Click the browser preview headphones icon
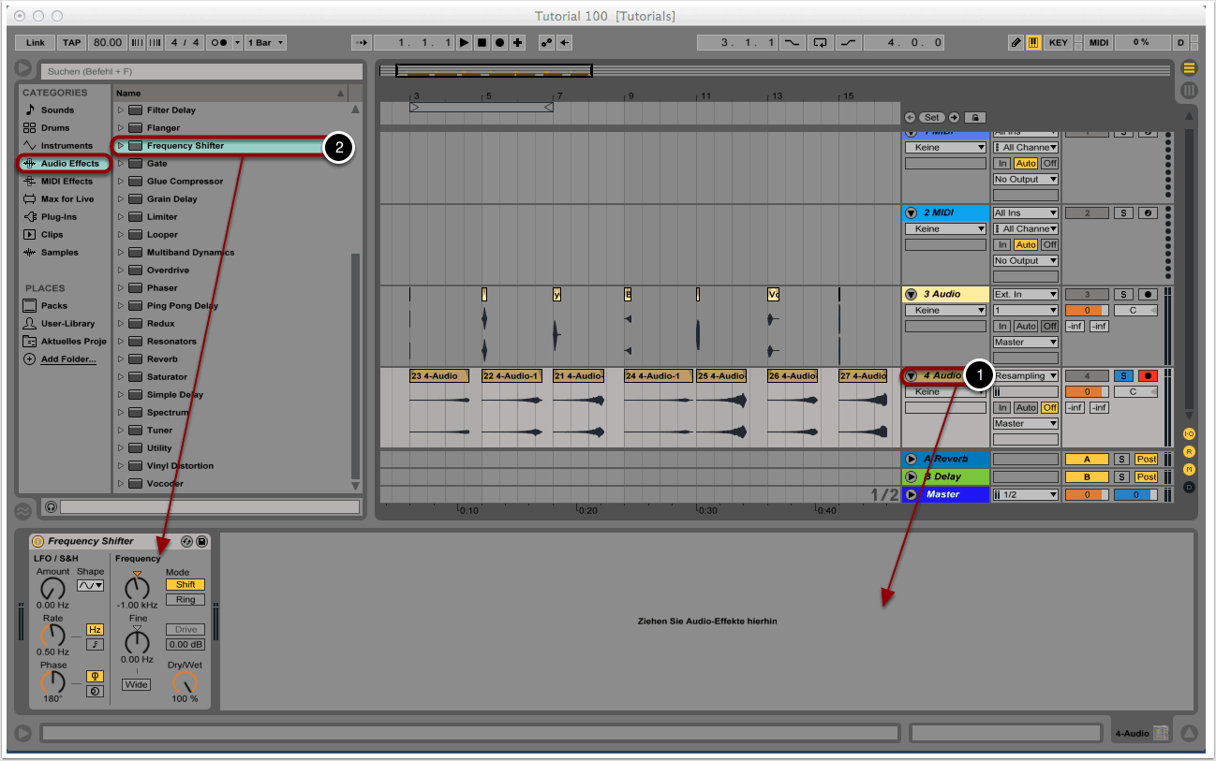 pyautogui.click(x=51, y=506)
